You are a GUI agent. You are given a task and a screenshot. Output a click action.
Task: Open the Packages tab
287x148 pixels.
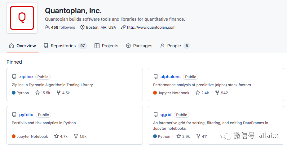(x=139, y=46)
